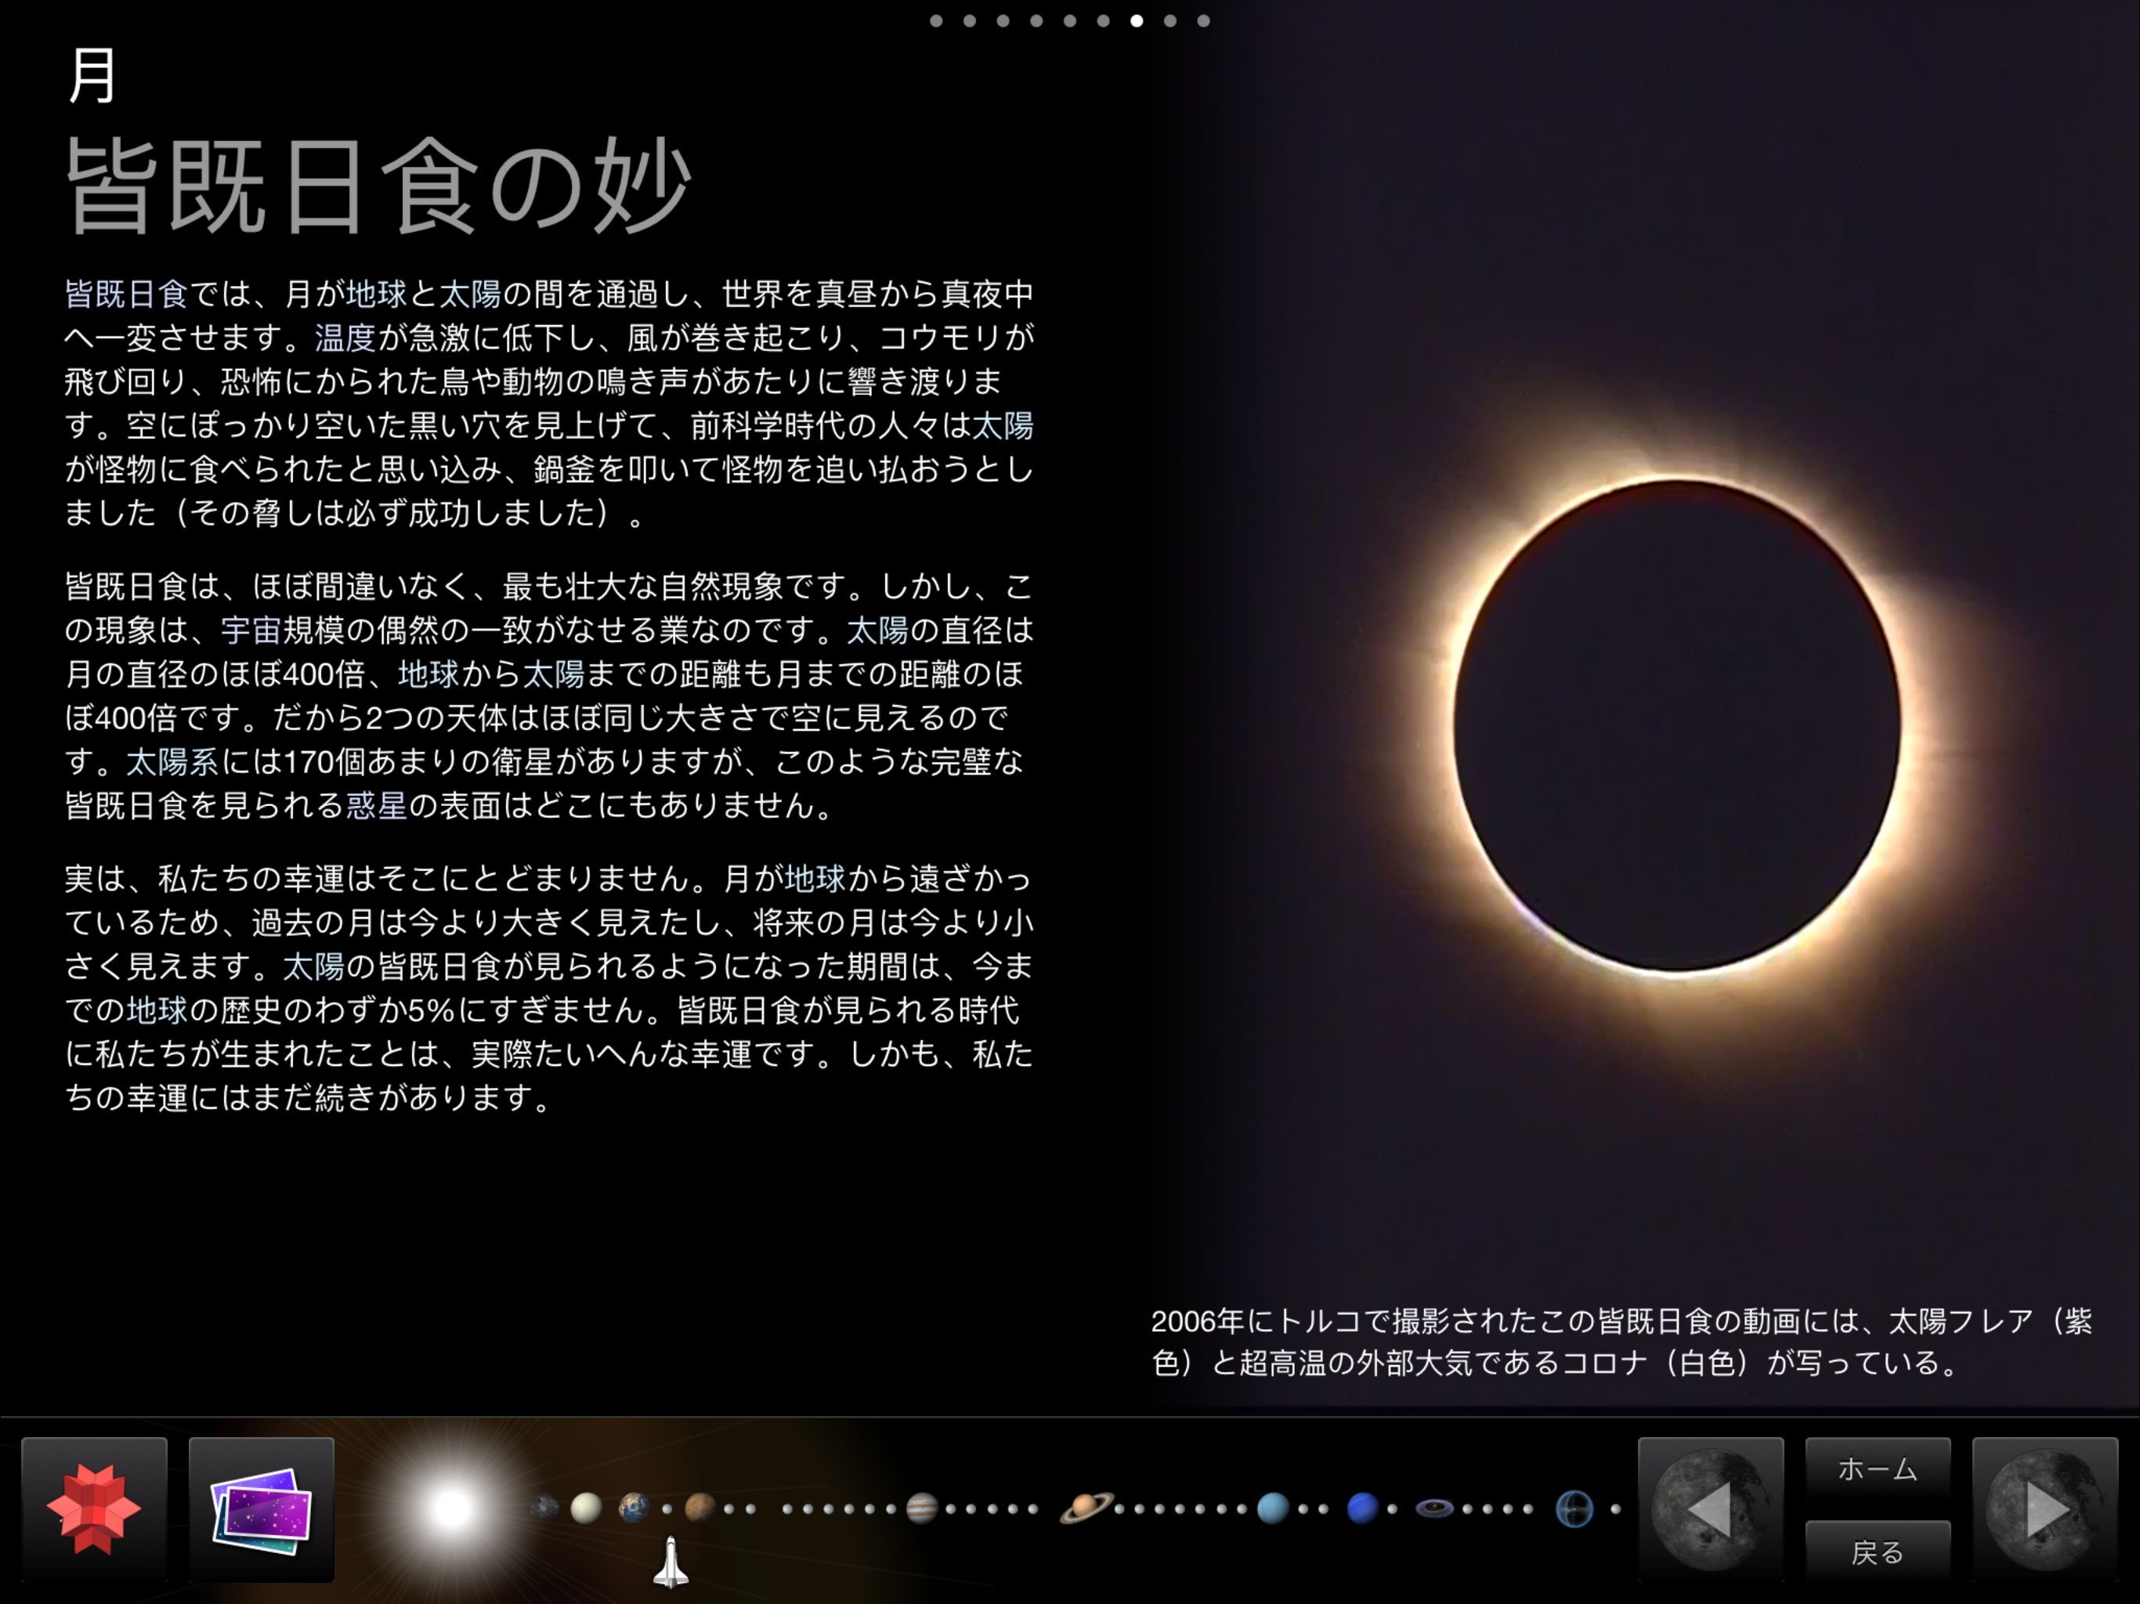
Task: Play the solar eclipse video image
Action: click(1676, 725)
